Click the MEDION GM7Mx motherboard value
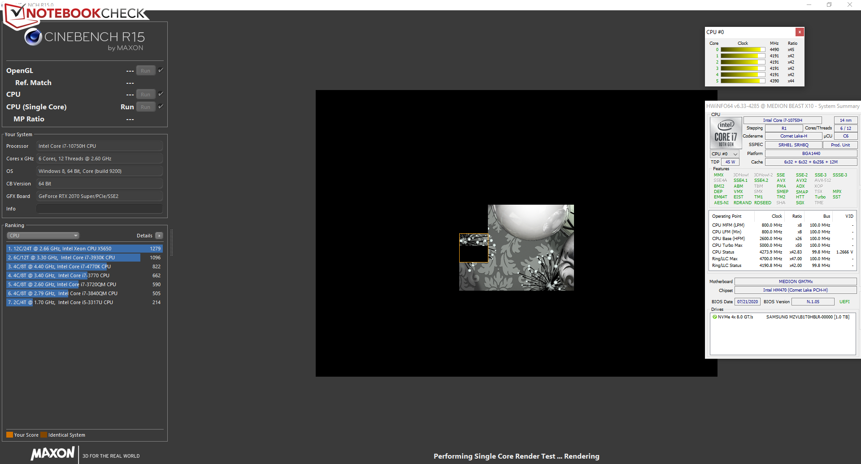 click(796, 282)
